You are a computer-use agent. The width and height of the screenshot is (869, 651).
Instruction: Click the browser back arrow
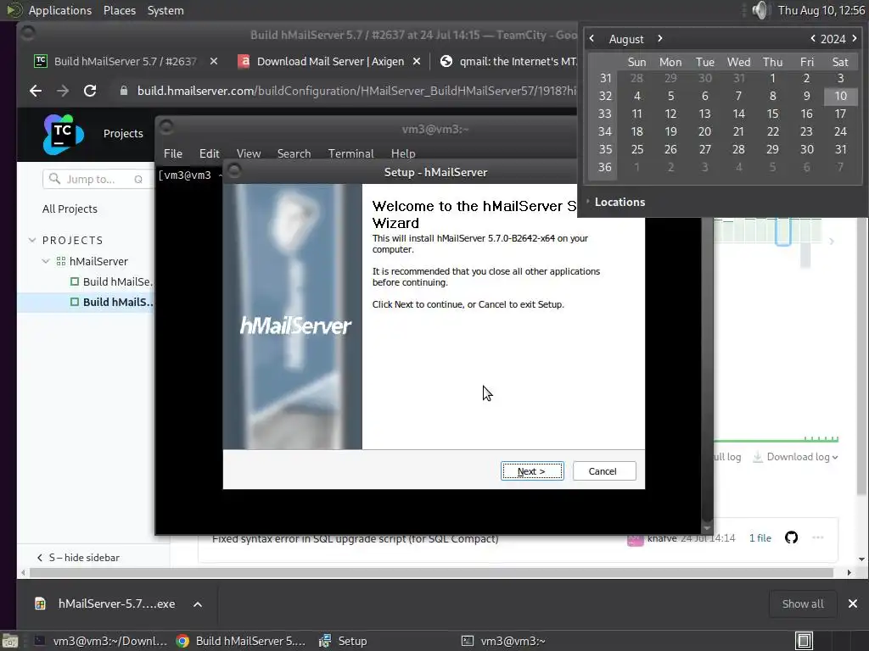[x=36, y=91]
